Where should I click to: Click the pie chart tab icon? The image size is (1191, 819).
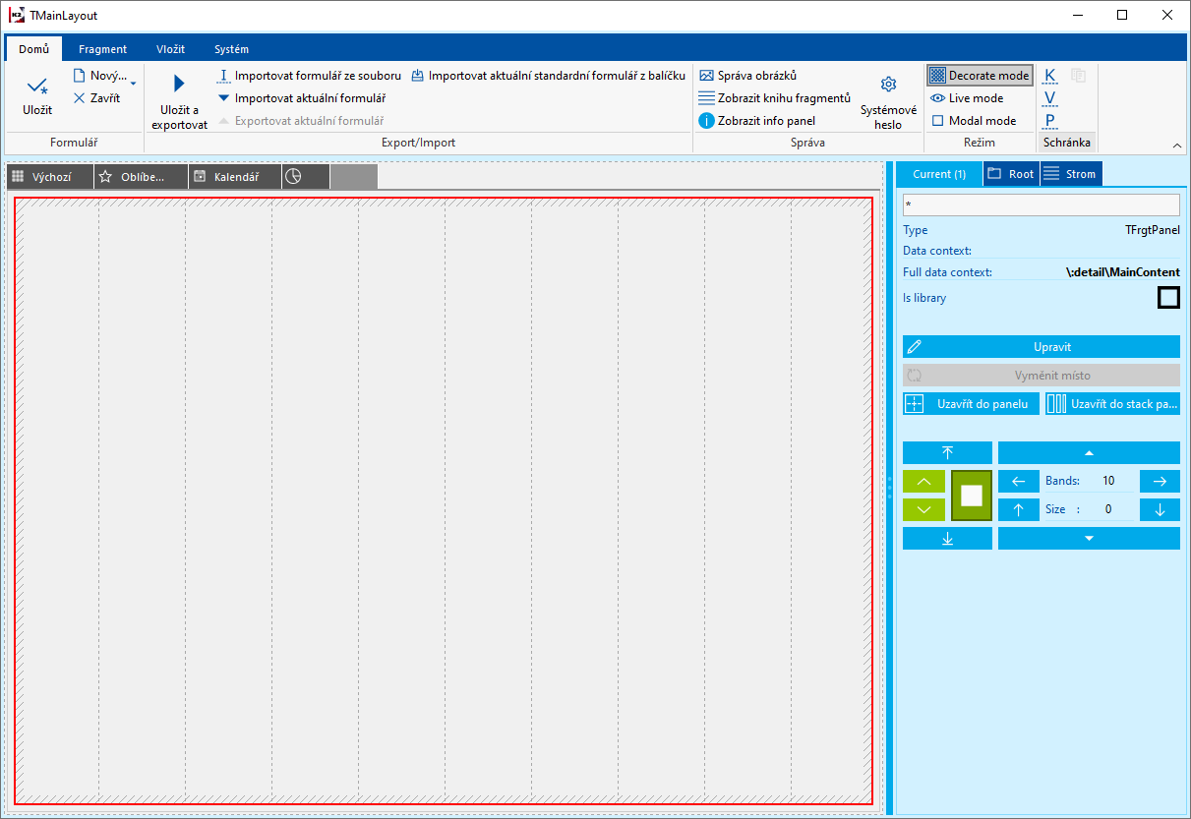coord(293,177)
